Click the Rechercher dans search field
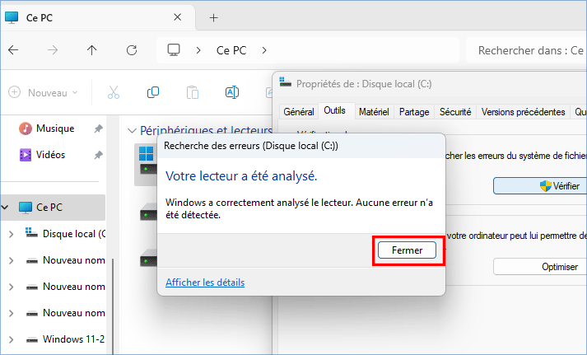 coord(526,50)
